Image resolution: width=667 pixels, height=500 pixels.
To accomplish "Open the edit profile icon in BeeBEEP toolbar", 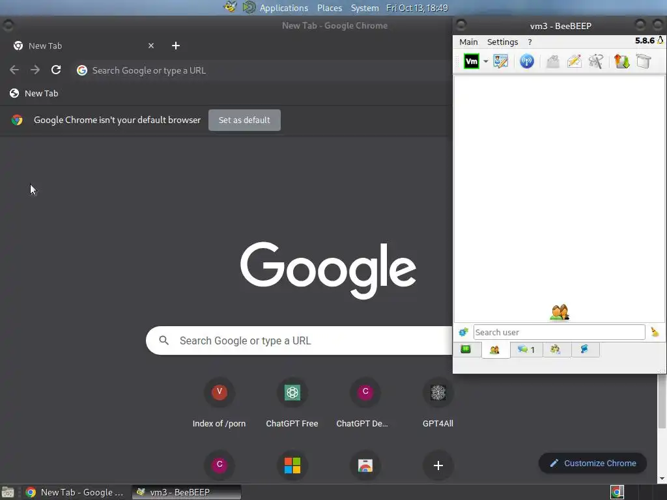I will 500,61.
